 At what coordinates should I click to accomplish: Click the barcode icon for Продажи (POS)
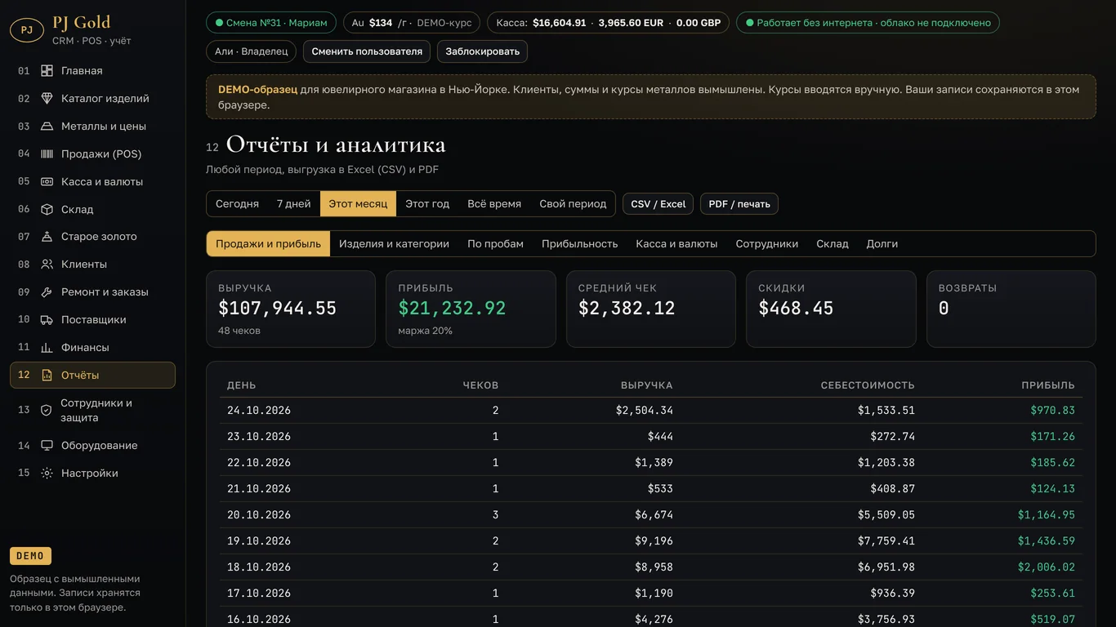47,154
